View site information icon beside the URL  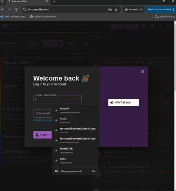point(24,10)
